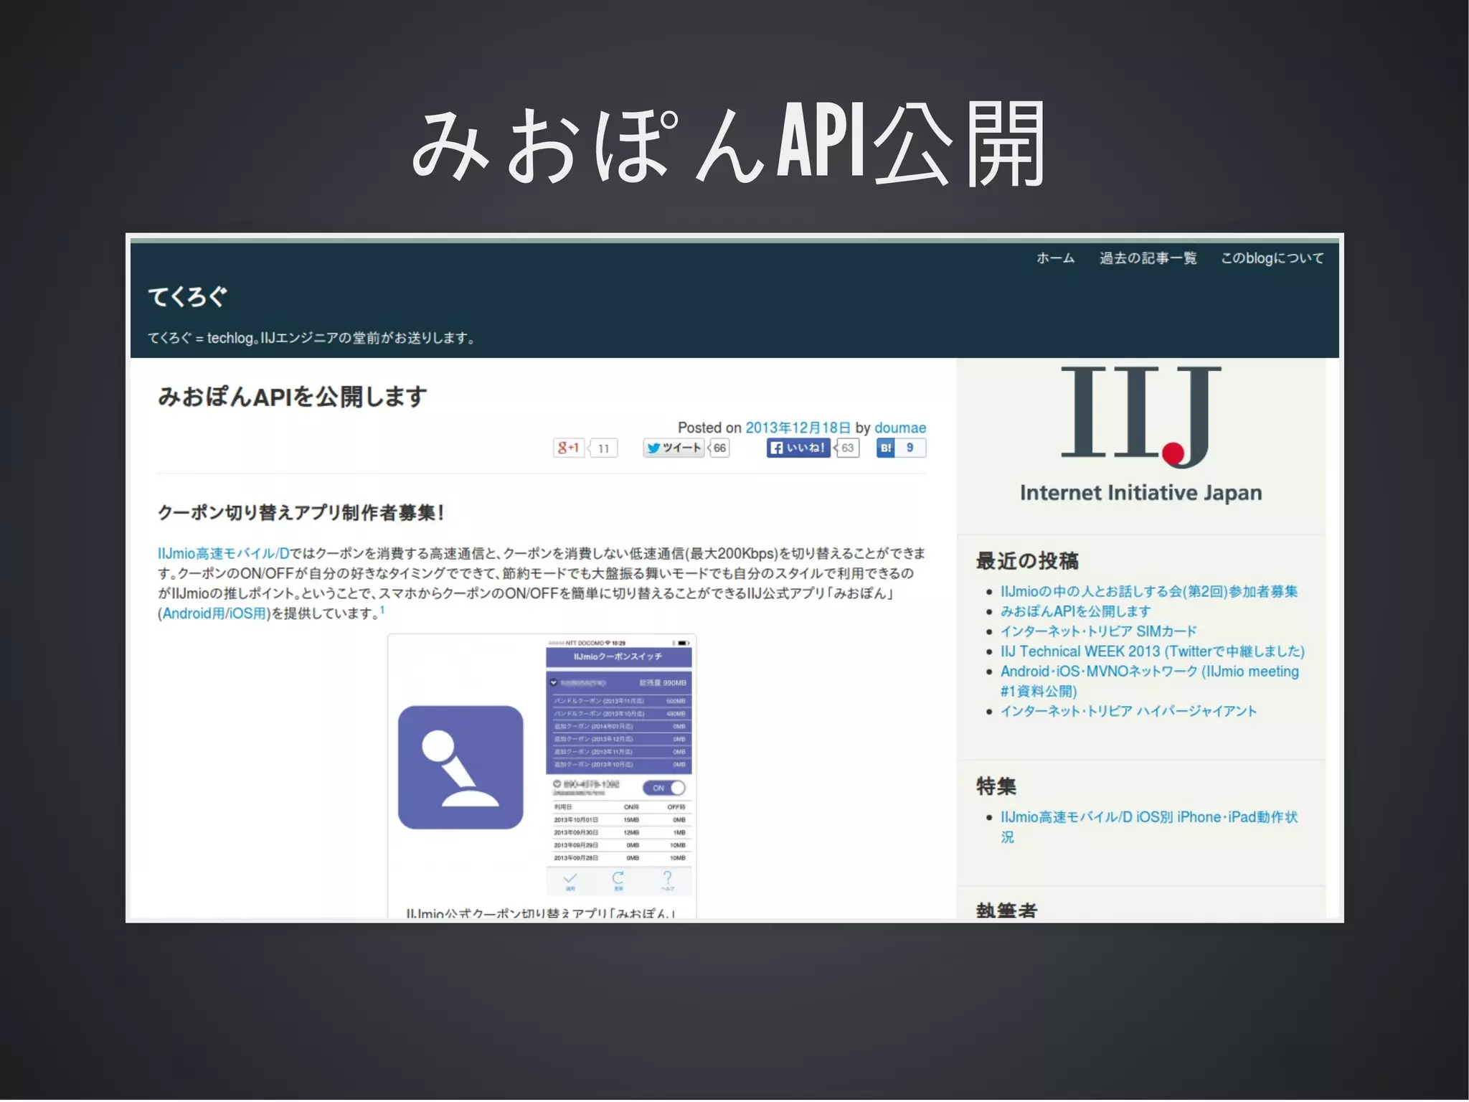This screenshot has width=1469, height=1102.
Task: Open recent post IIJmioの中の人とお話しする会(第2回)参加者募集
Action: pyautogui.click(x=1149, y=591)
